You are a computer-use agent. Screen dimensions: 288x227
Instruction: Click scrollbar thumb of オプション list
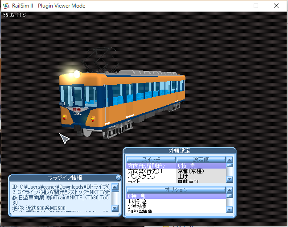(230, 196)
